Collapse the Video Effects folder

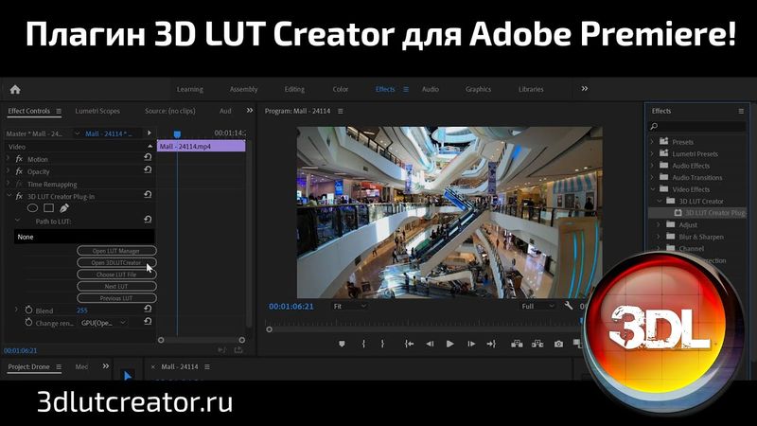[652, 188]
